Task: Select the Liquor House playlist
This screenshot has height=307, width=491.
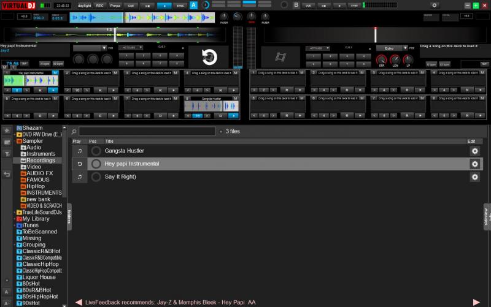Action: pos(36,278)
